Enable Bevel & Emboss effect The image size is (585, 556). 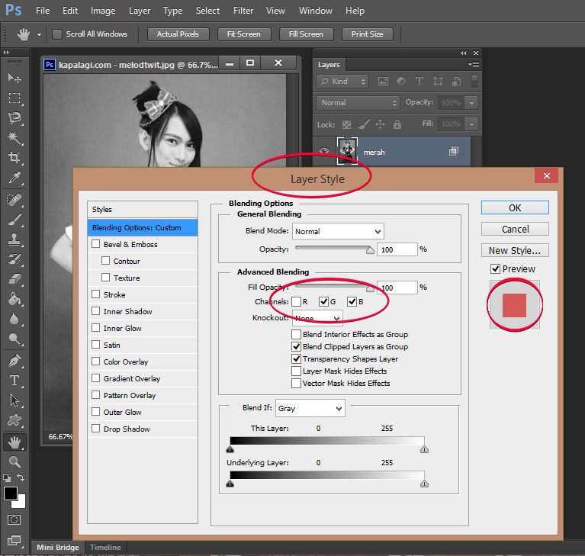tap(96, 244)
